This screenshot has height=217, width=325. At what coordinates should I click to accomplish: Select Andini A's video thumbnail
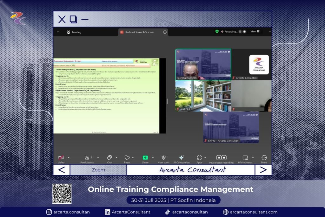pos(203,96)
